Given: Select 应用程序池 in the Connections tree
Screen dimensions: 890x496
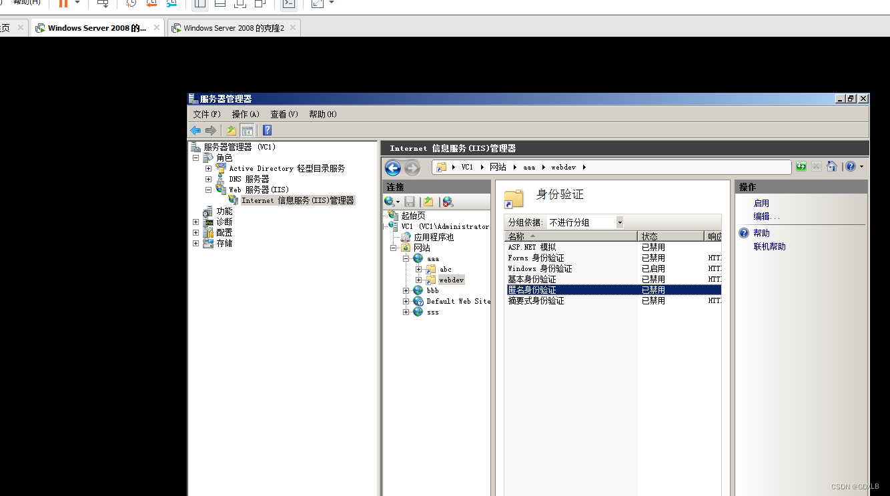Looking at the screenshot, I should tap(434, 237).
